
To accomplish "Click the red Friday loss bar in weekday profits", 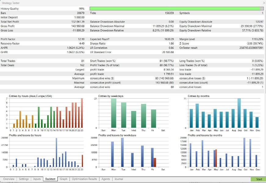I will pos(155,163).
